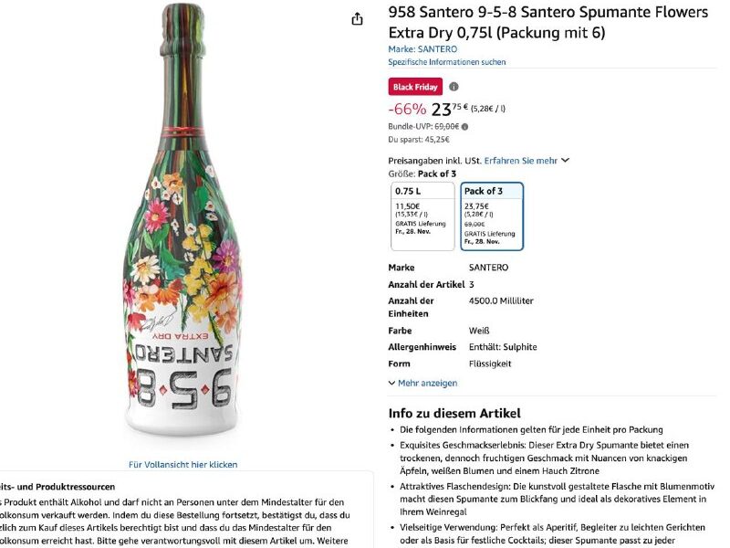Click the chevron icon before Mehr anzeigen
This screenshot has height=548, width=730.
tap(391, 383)
